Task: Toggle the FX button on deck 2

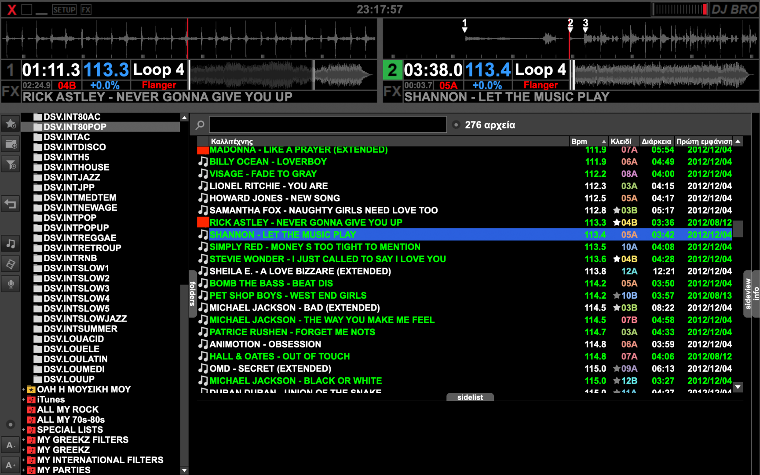Action: tap(392, 91)
